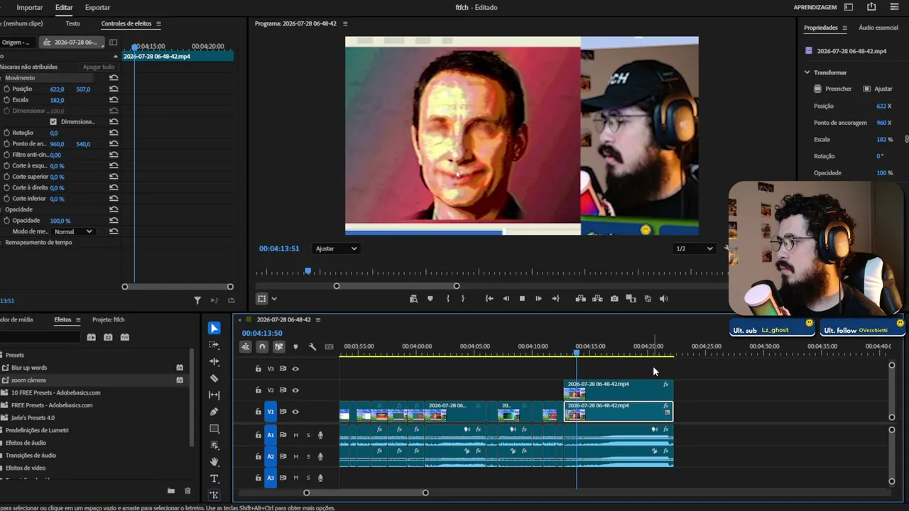909x511 pixels.
Task: Collapse the Transformar section in Propriedades
Action: pos(807,72)
